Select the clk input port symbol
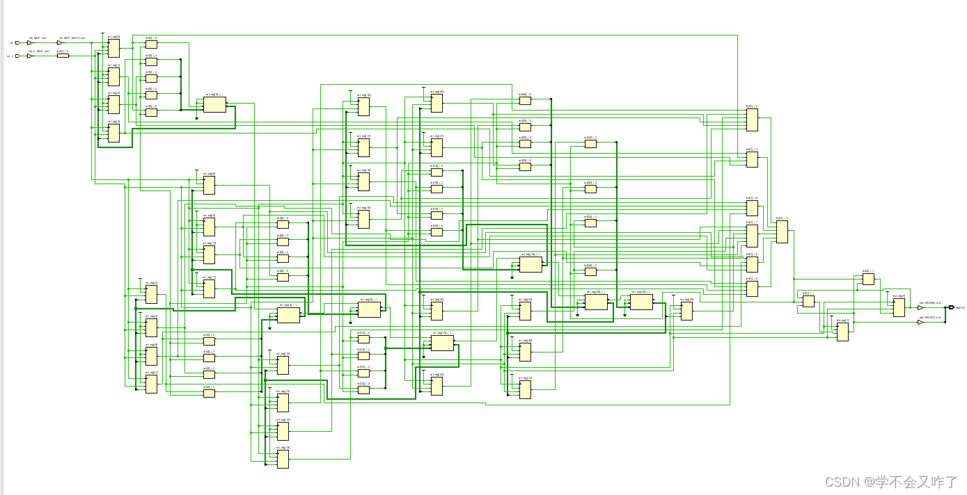 click(x=19, y=42)
